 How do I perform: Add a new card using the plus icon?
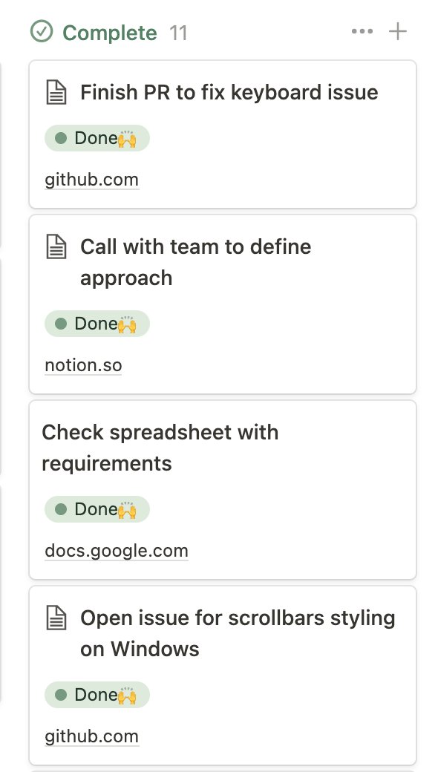pos(398,31)
